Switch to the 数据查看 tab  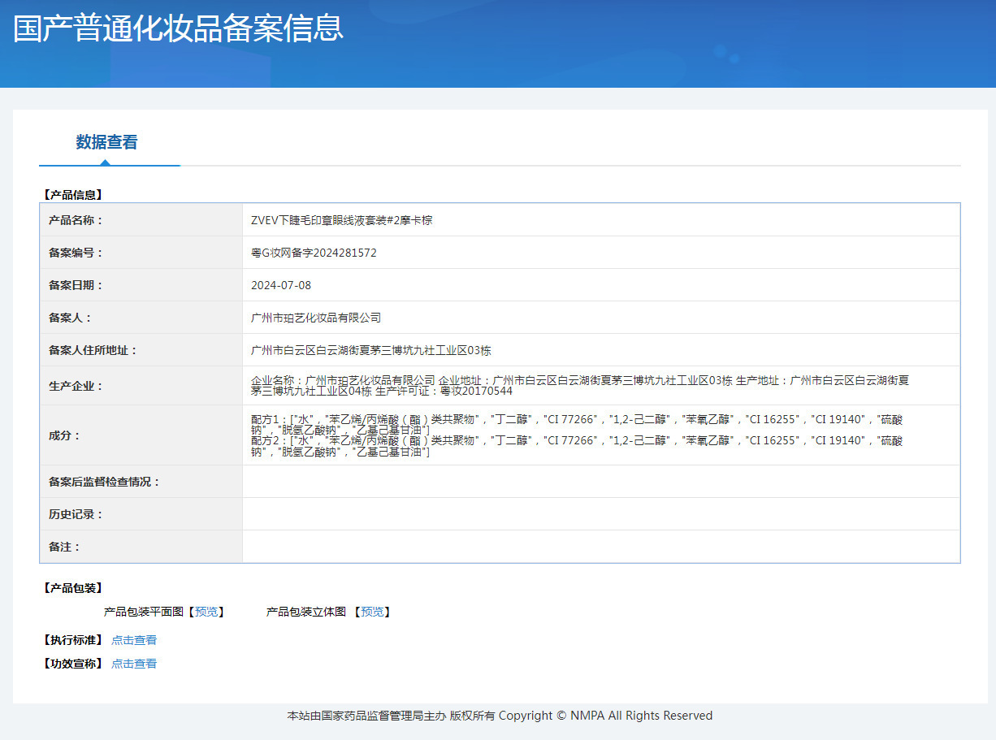tap(106, 142)
